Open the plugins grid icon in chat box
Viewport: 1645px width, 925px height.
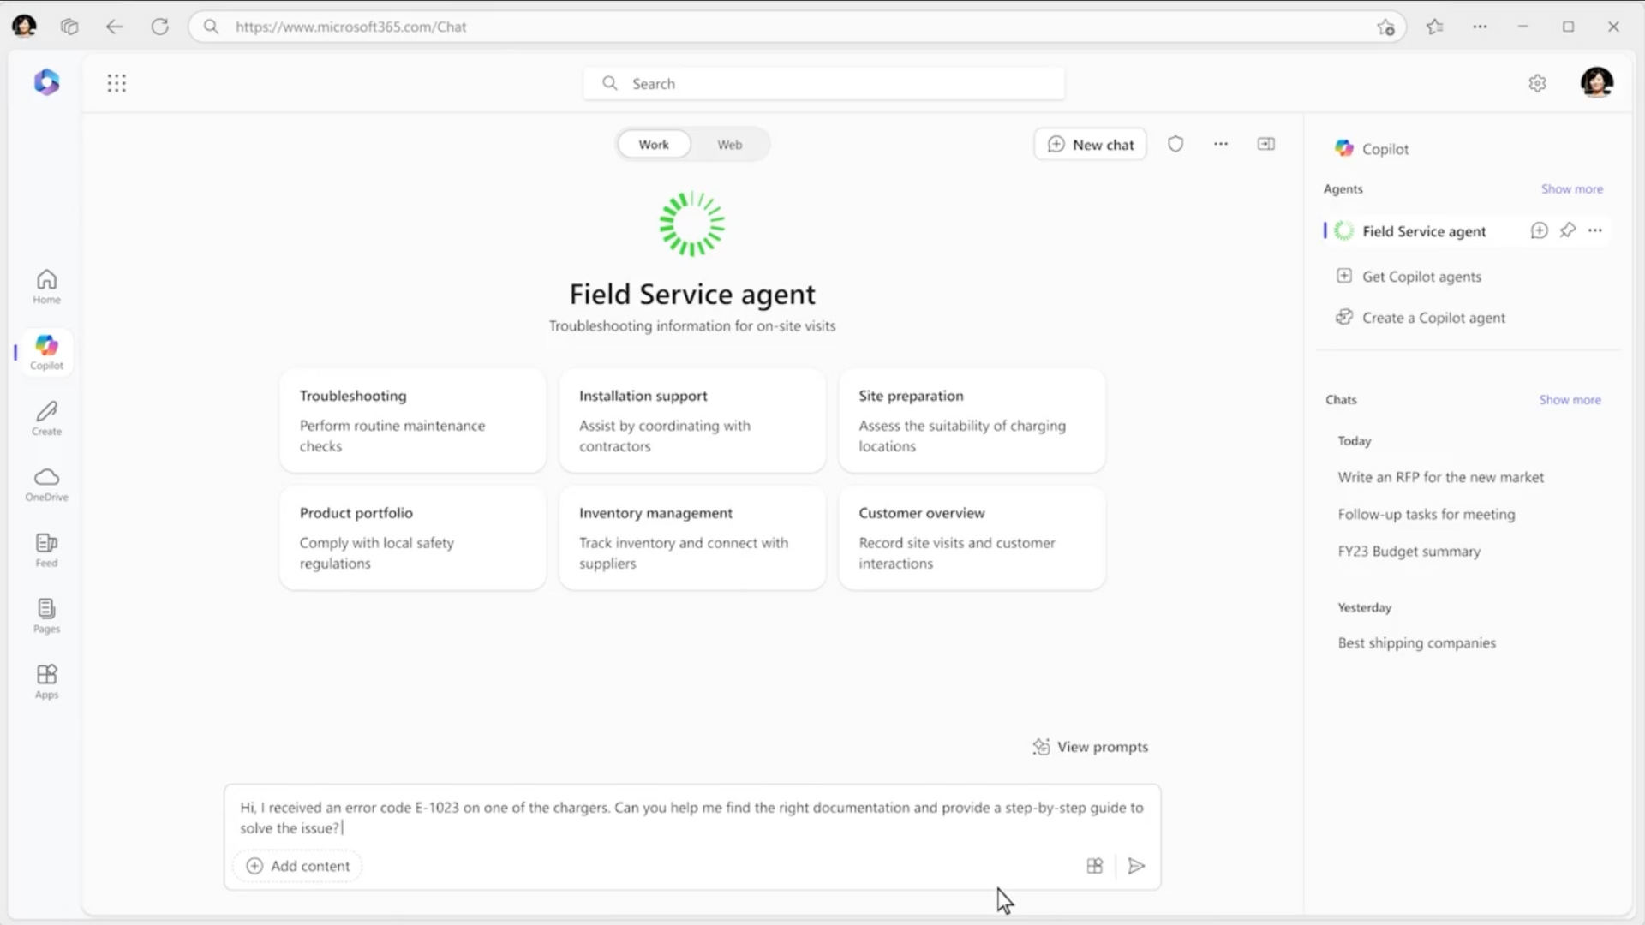(1094, 866)
